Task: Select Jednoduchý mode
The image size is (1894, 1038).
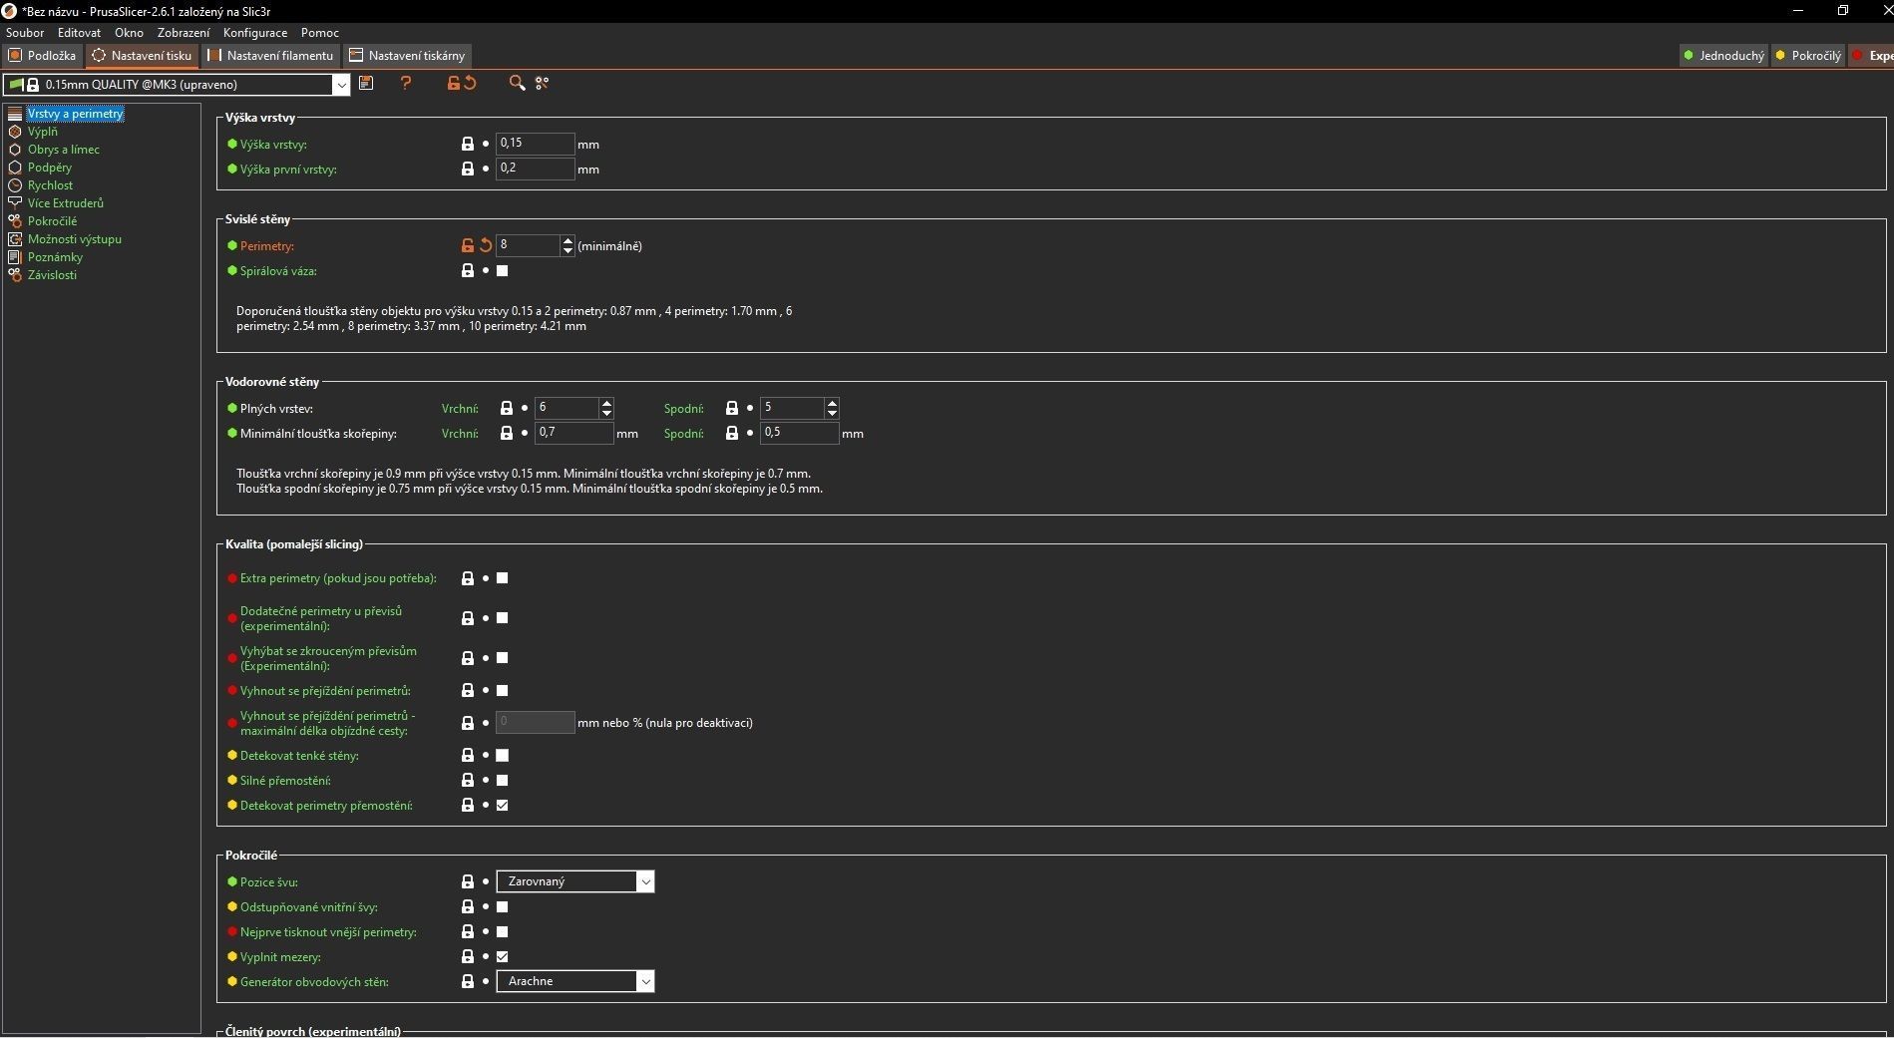Action: tap(1723, 56)
